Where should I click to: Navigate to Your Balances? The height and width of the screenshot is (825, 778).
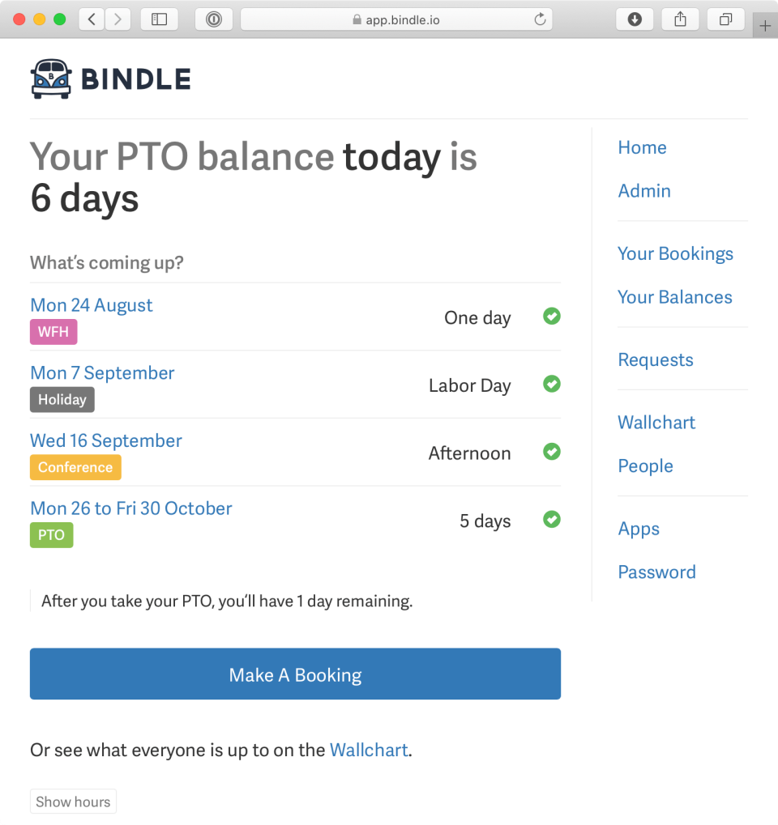tap(675, 297)
